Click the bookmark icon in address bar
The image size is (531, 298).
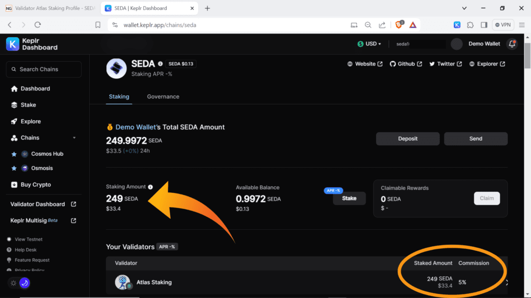pos(98,24)
